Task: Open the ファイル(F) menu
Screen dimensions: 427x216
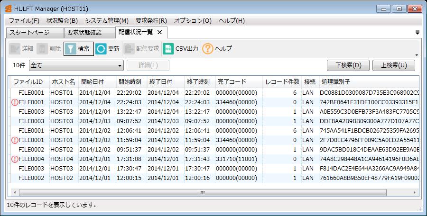Action: (x=24, y=21)
